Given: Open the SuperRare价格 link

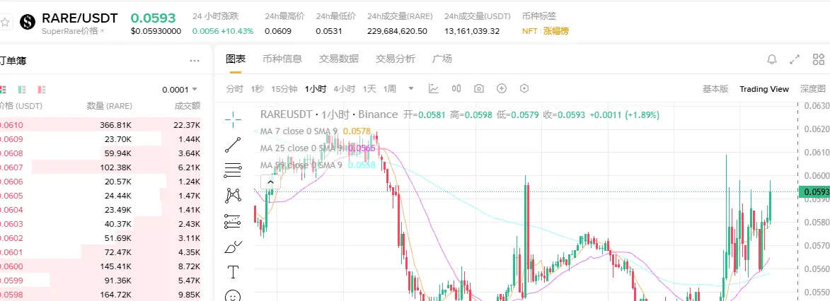Looking at the screenshot, I should tap(72, 31).
